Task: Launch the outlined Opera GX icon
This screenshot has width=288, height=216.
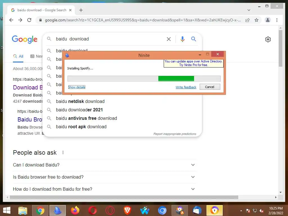Action: click(x=110, y=210)
